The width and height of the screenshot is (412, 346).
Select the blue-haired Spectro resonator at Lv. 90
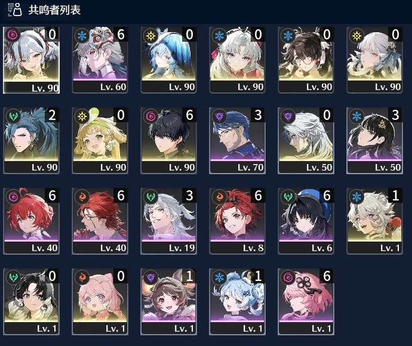[x=168, y=60]
